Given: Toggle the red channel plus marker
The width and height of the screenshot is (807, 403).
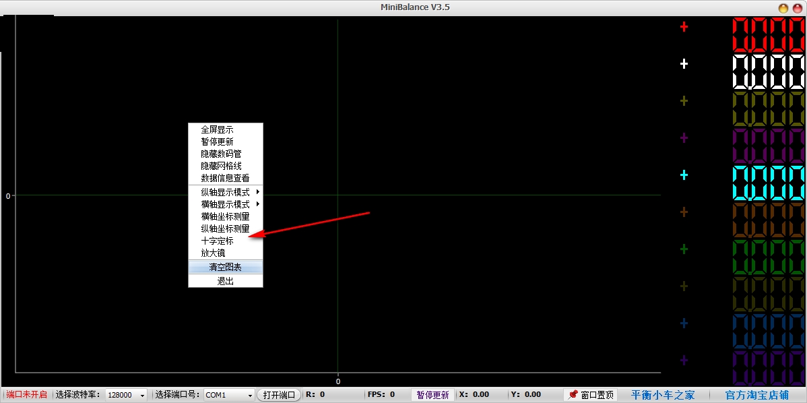Looking at the screenshot, I should pyautogui.click(x=684, y=27).
